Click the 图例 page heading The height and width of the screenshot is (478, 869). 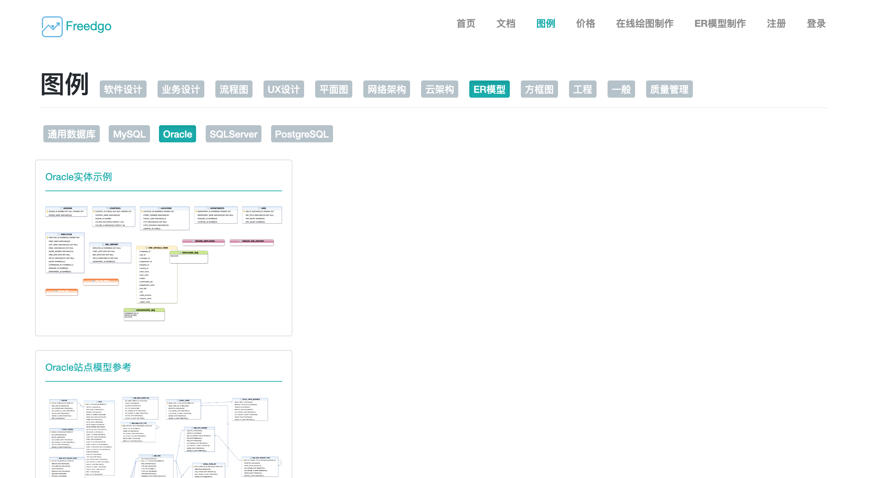point(65,84)
